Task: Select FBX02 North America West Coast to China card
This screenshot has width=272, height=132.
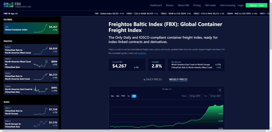Action: pyautogui.click(x=31, y=63)
